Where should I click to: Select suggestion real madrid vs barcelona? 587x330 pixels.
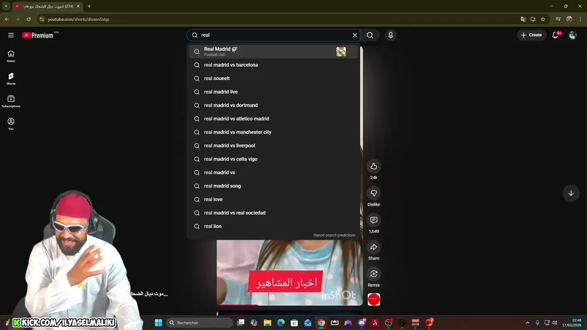tap(274, 65)
